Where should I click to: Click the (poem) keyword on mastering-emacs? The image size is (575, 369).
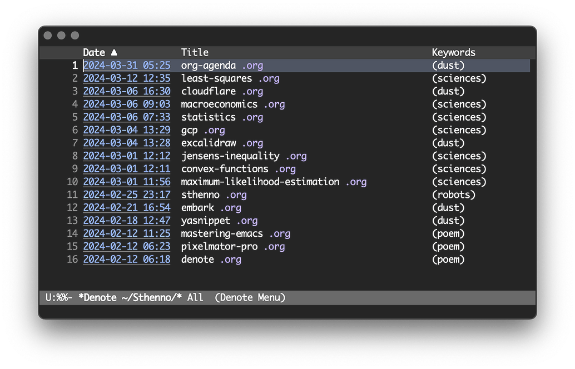[448, 233]
